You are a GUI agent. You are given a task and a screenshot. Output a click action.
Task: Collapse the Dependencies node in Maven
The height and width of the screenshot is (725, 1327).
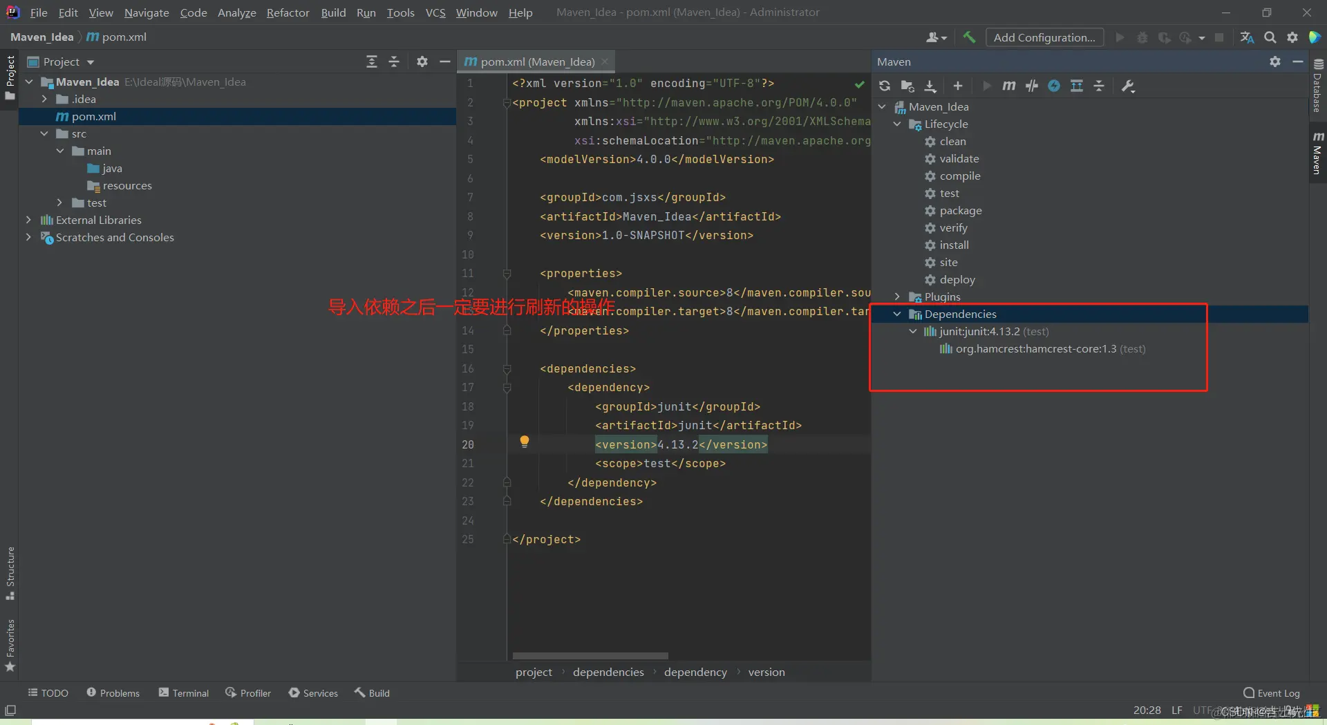pyautogui.click(x=897, y=314)
